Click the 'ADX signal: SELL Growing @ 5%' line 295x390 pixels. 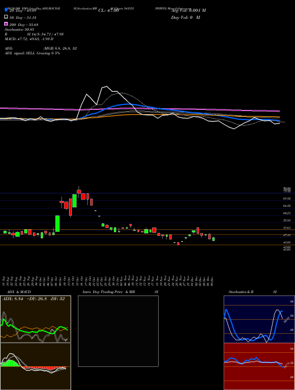pos(32,53)
